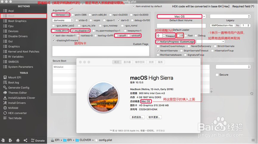Switch to 概览 tab in About window

point(117,62)
